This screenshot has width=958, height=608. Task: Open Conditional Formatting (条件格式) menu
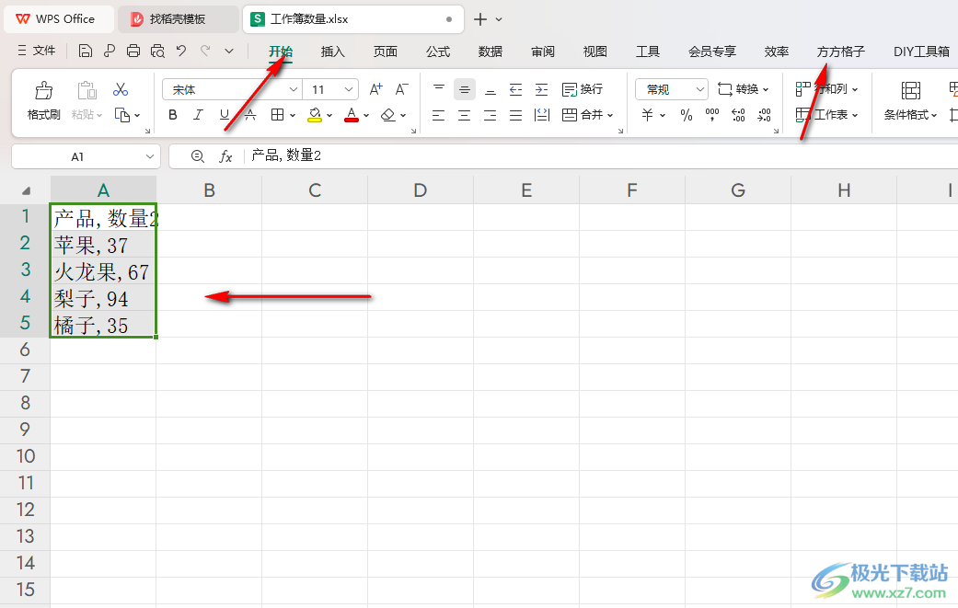[x=910, y=101]
